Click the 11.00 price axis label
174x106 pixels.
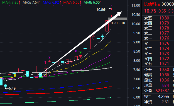click(x=136, y=6)
